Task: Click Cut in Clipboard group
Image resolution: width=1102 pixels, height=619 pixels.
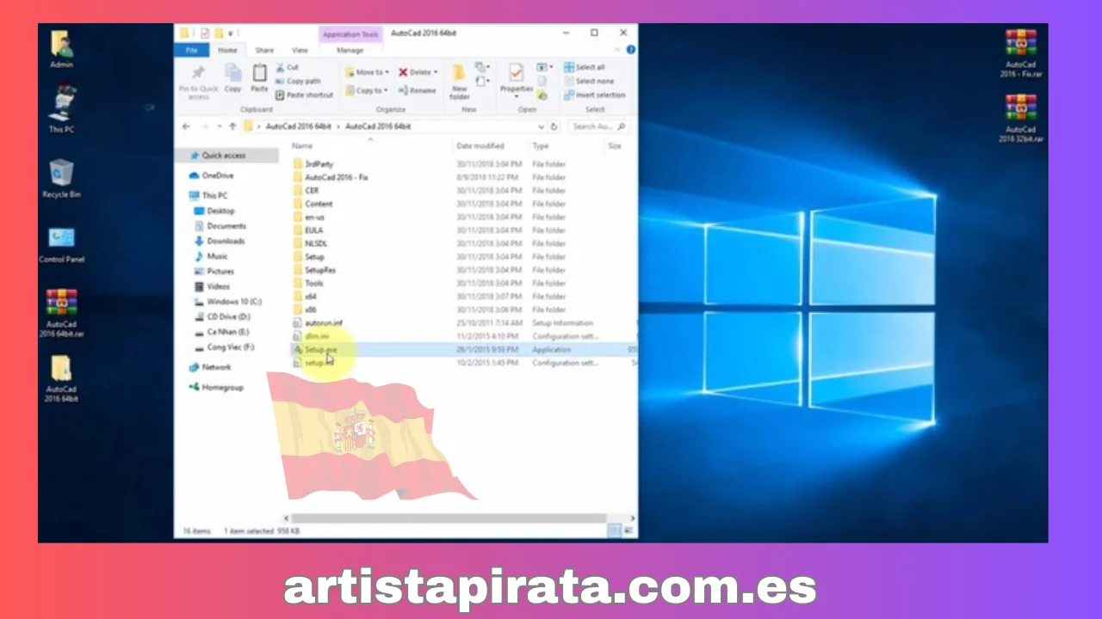Action: (288, 67)
